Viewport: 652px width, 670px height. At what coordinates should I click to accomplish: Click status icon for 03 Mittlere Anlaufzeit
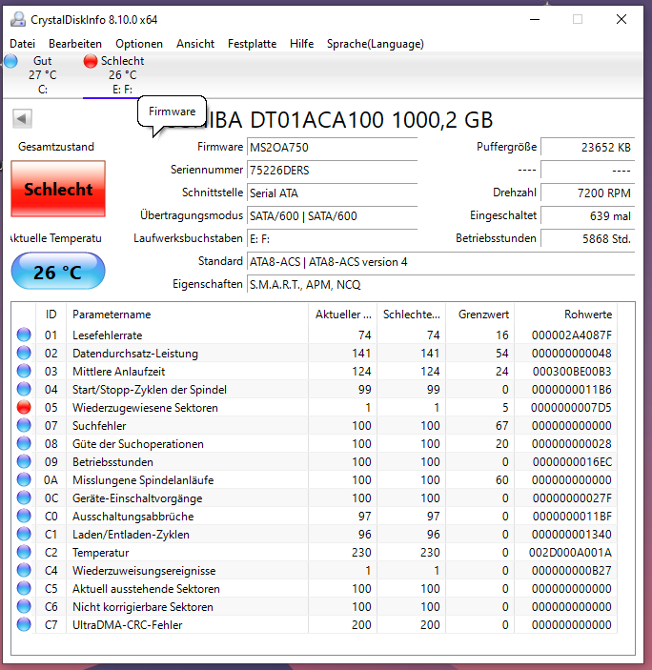tap(24, 371)
